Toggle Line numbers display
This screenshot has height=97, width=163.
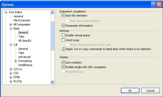(x=63, y=62)
